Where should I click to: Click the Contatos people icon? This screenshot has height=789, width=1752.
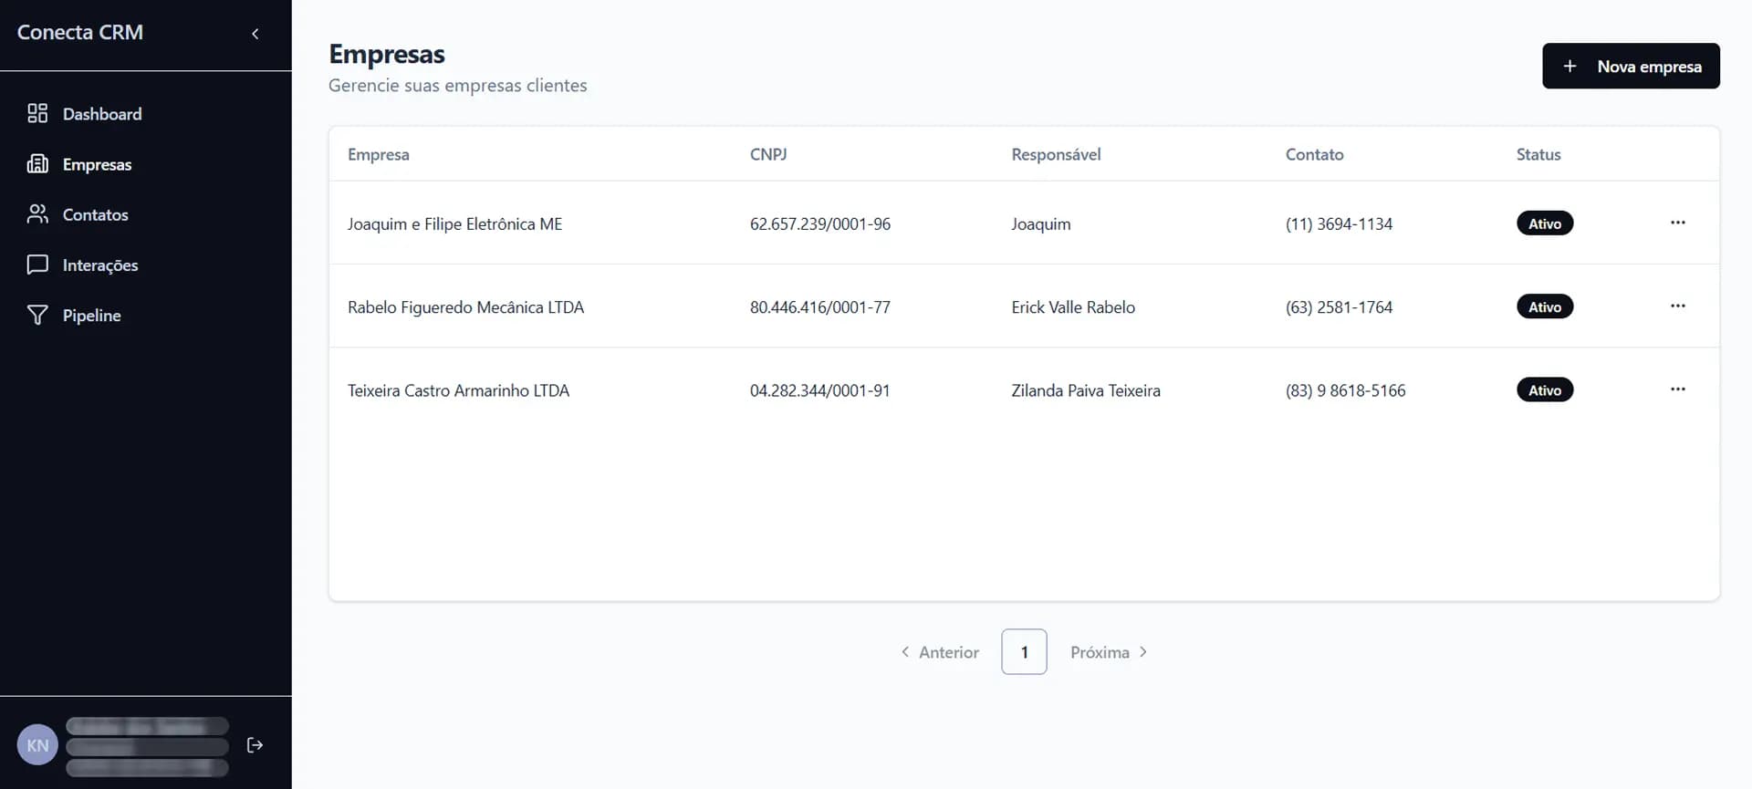tap(37, 213)
